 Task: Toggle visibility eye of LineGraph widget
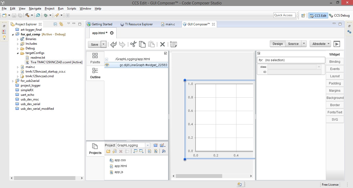pyautogui.click(x=107, y=65)
